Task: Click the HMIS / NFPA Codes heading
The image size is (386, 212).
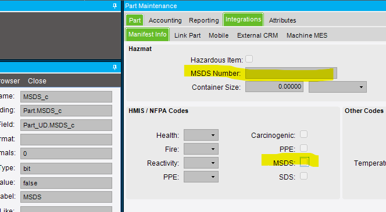Action: click(158, 111)
